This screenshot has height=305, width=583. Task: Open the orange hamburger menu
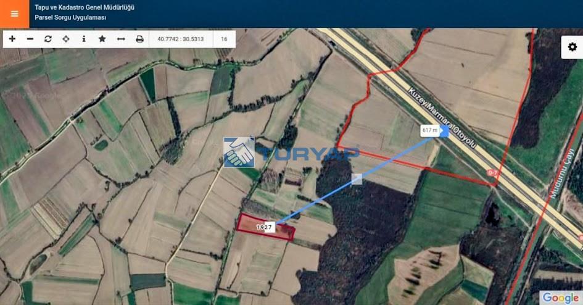(x=15, y=14)
